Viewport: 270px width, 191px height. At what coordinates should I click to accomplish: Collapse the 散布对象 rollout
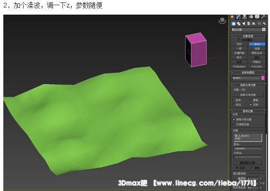[x=248, y=111]
